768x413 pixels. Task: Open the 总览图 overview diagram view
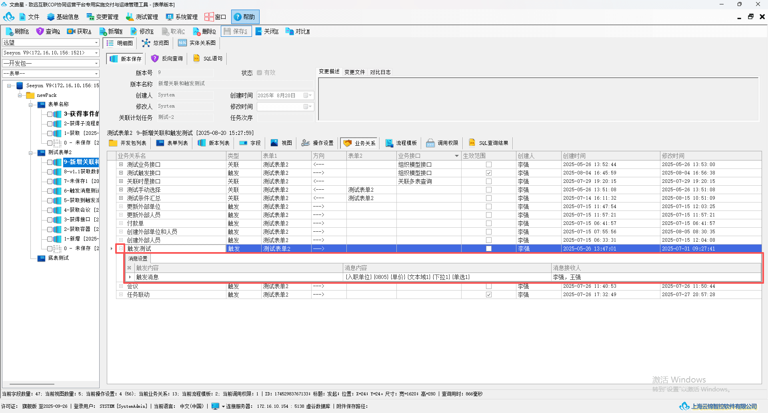click(x=156, y=43)
